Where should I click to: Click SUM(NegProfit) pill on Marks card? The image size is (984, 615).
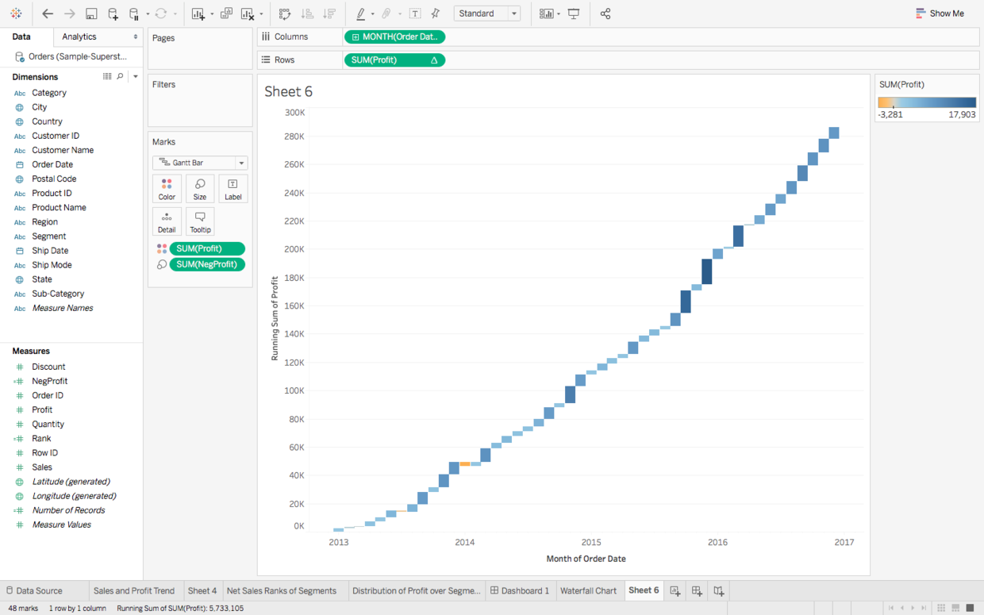click(207, 264)
